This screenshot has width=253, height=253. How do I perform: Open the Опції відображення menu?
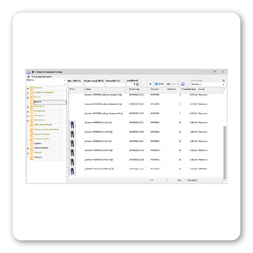(42, 77)
